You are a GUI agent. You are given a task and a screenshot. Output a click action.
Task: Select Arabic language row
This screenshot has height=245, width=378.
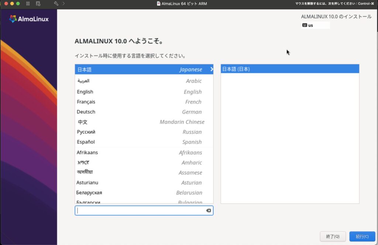point(144,81)
